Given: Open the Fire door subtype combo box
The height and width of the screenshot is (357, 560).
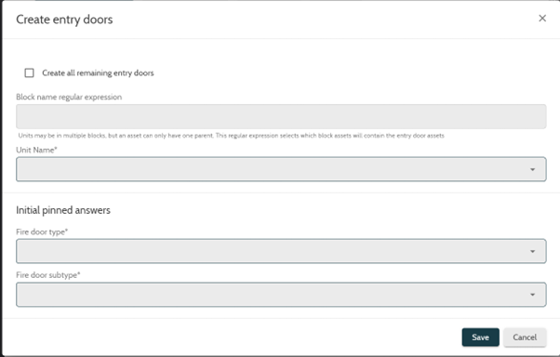Looking at the screenshot, I should pos(281,295).
